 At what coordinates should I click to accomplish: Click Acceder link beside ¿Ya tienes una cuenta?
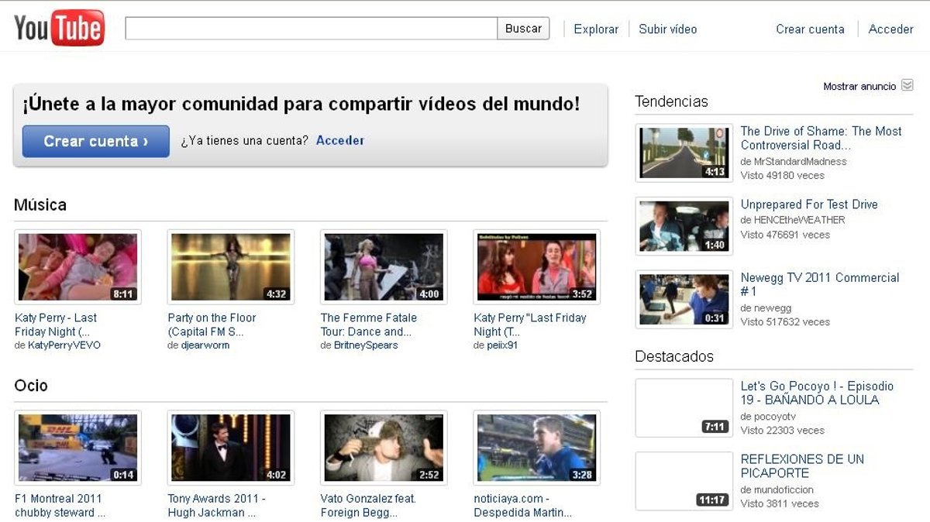[x=340, y=140]
